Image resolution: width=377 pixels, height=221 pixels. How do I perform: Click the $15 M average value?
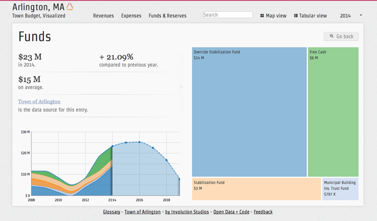pos(29,79)
